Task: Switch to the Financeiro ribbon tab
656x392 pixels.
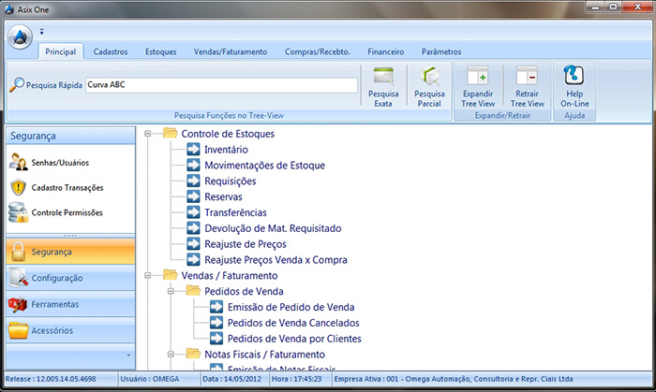Action: point(385,52)
